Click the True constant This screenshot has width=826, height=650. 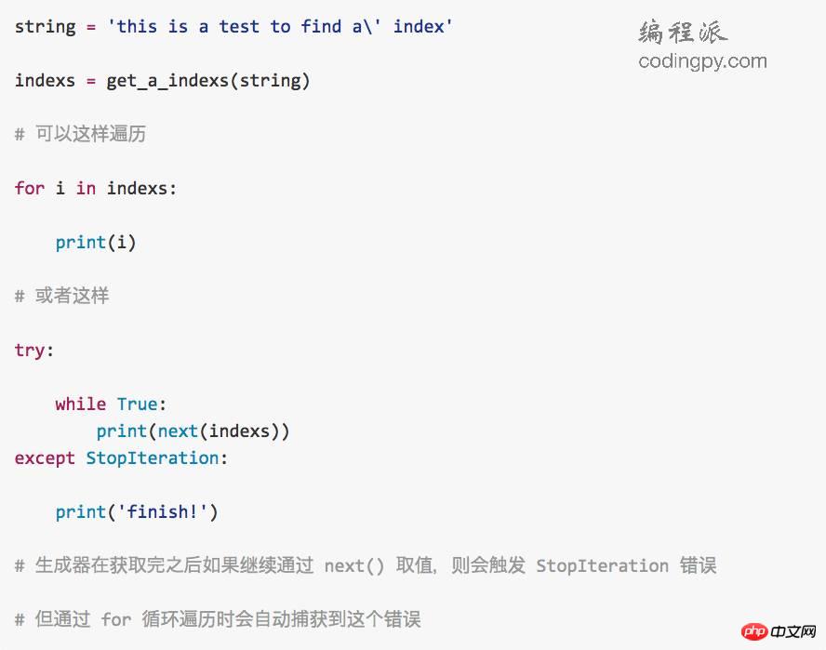pos(137,404)
